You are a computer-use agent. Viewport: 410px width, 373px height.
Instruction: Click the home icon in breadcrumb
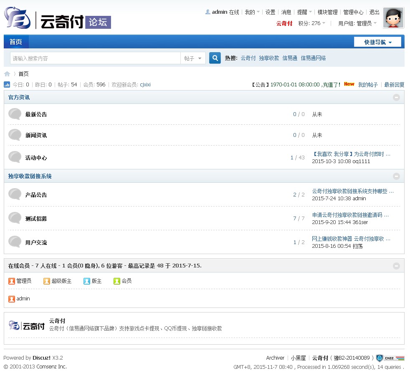click(x=7, y=74)
